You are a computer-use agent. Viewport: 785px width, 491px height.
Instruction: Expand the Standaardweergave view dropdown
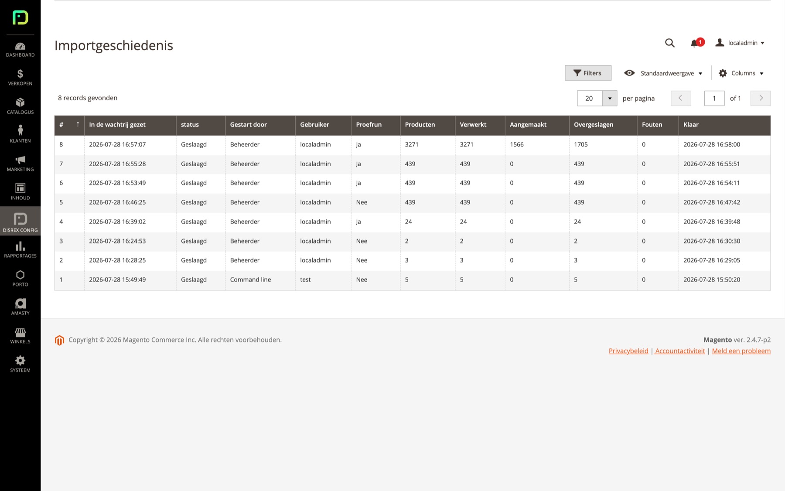[663, 73]
